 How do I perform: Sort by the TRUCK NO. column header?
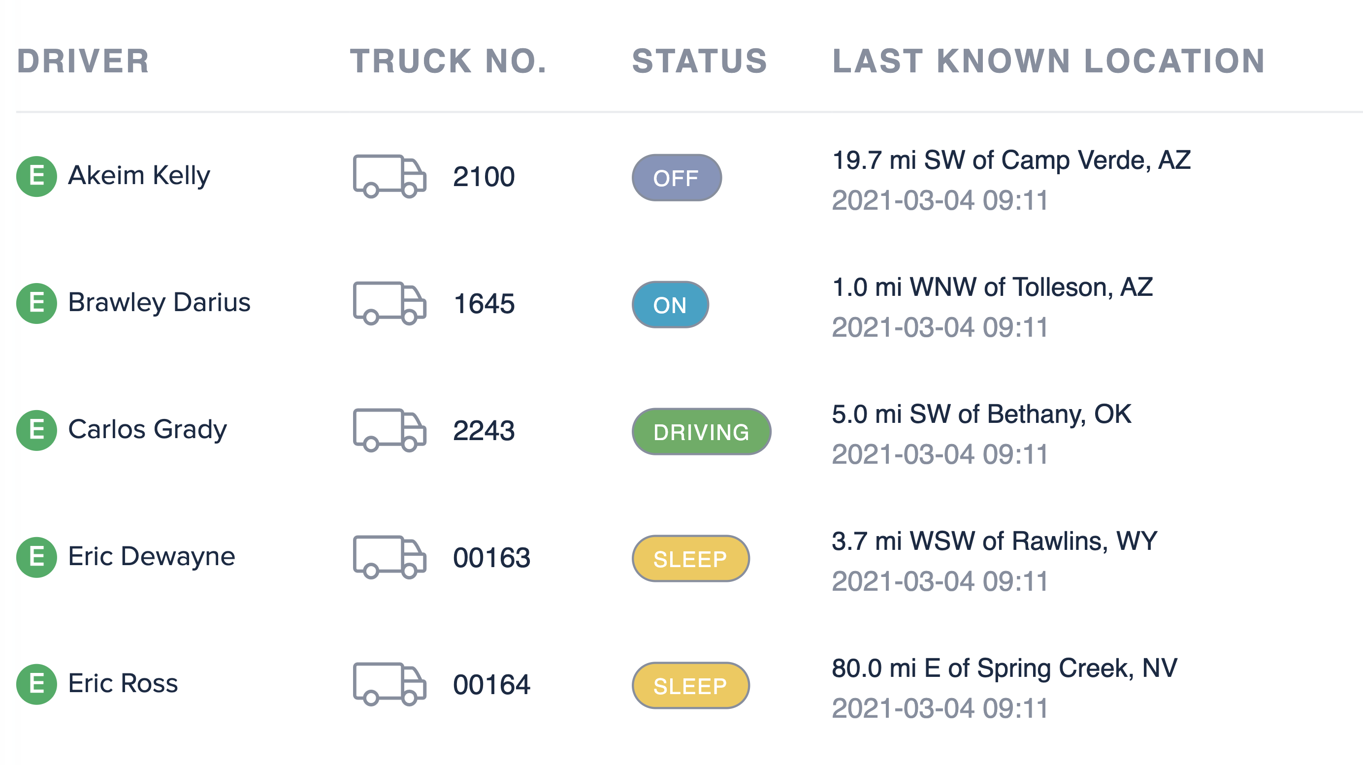[448, 61]
